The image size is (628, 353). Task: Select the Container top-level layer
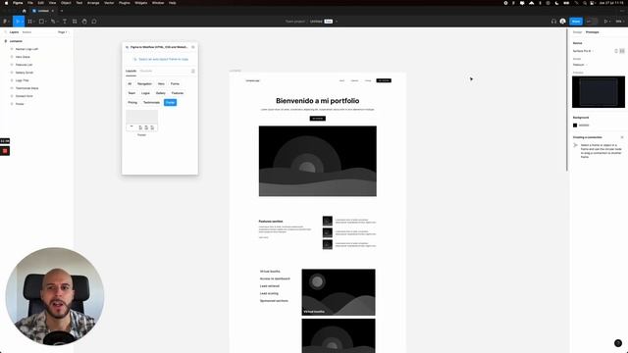pos(16,41)
